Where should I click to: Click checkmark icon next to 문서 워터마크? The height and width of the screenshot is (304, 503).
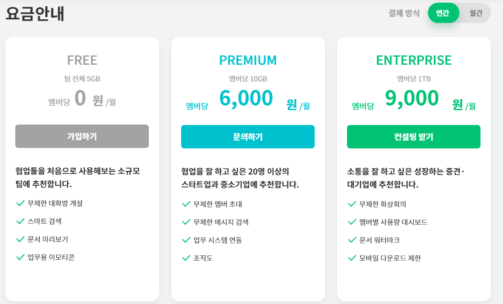(352, 240)
